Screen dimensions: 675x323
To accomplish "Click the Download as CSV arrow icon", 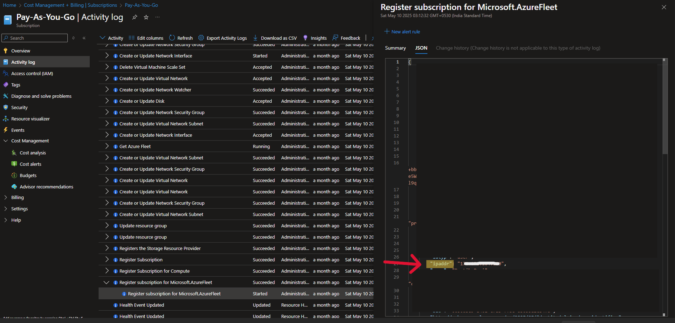I will coord(255,38).
